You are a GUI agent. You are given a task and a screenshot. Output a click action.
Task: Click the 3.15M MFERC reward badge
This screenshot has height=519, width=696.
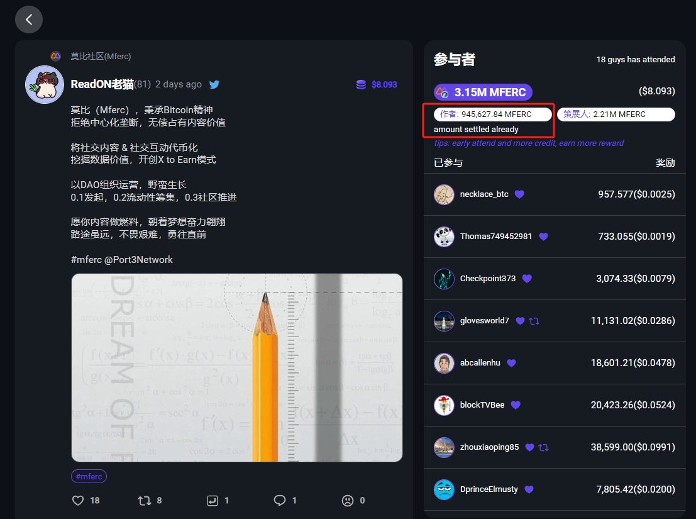tap(483, 92)
